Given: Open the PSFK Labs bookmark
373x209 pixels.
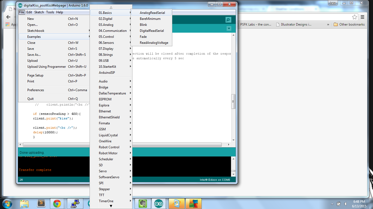Looking at the screenshot, I should pyautogui.click(x=256, y=24).
